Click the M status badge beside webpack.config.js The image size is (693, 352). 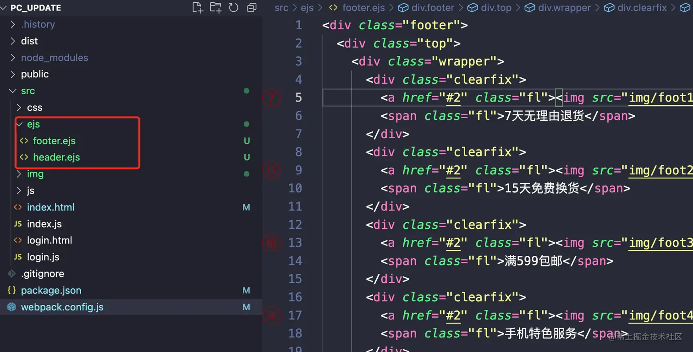coord(247,307)
